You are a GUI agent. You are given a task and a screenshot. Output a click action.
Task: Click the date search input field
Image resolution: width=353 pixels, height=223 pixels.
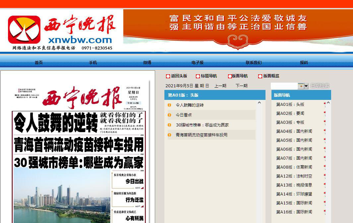point(284,86)
